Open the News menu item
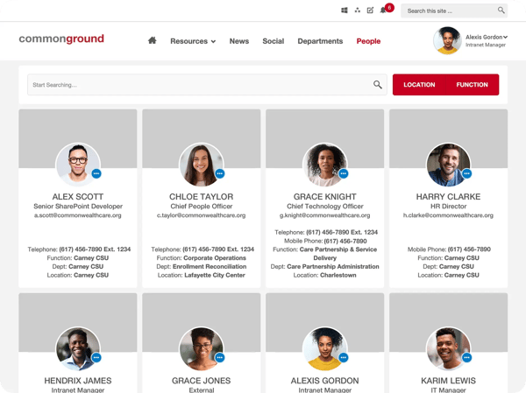 tap(239, 41)
